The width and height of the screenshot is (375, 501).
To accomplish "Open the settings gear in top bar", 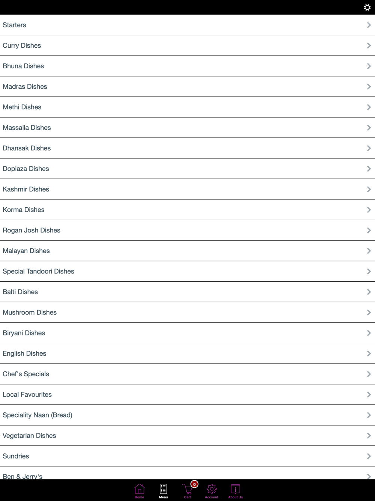I will coord(367,8).
